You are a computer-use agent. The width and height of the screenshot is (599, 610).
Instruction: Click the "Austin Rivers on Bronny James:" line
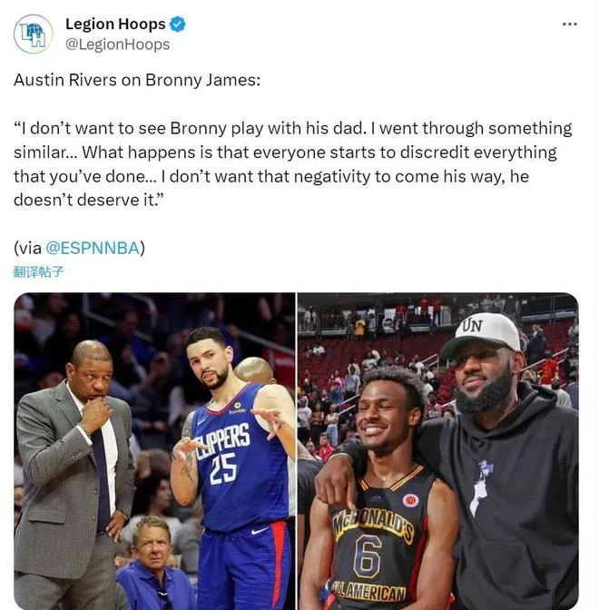pos(137,80)
